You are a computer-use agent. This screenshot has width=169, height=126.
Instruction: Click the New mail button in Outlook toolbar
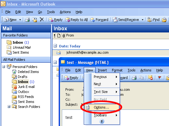pos(10,20)
